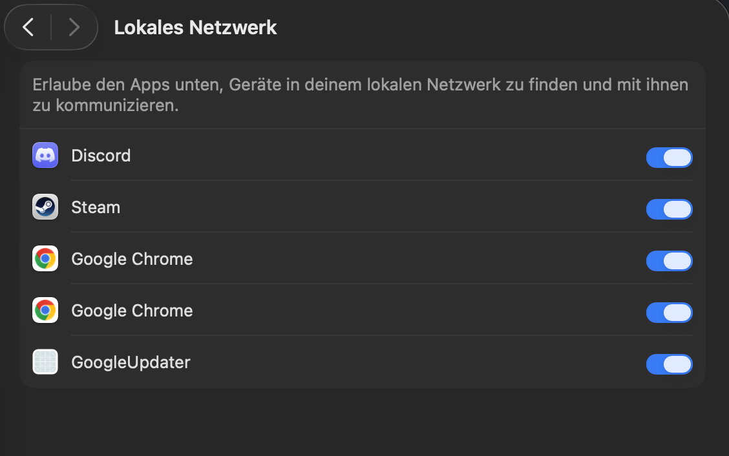The image size is (729, 456).
Task: Click the empty area below the app list
Action: click(x=363, y=422)
